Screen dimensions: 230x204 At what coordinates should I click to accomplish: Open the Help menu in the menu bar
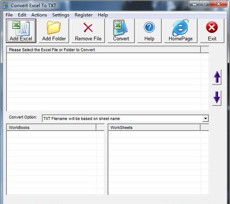click(x=103, y=15)
